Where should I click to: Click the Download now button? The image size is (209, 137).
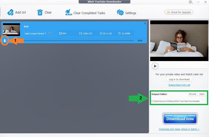[x=180, y=119]
